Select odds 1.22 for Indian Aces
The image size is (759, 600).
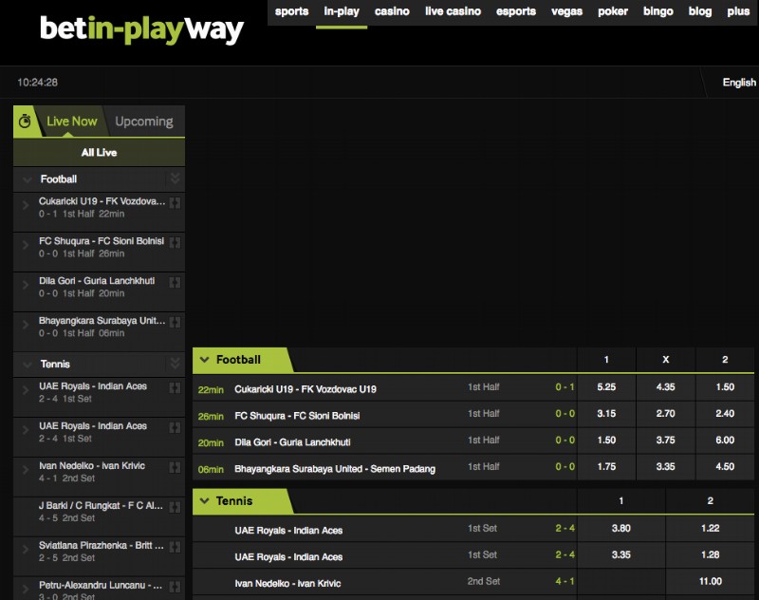710,529
